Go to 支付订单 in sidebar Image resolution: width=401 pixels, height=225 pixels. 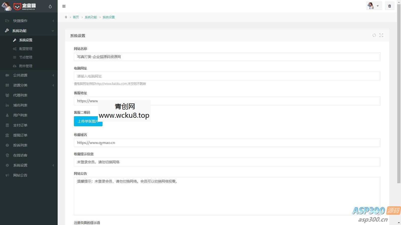pyautogui.click(x=20, y=125)
